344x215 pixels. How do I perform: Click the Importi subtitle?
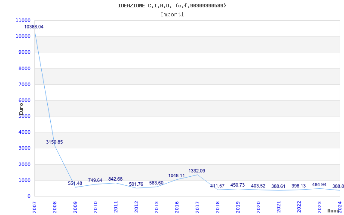pyautogui.click(x=172, y=15)
